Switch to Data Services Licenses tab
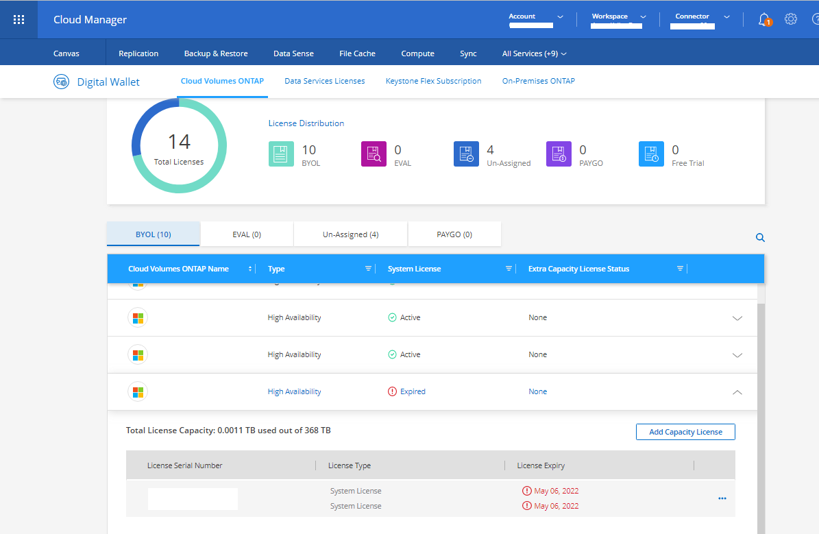This screenshot has height=534, width=819. [x=324, y=81]
